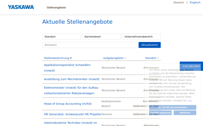Click 'Technischer Bereich' in Elektromeister row
Image resolution: width=203 pixels, height=126 pixels.
pos(113,90)
